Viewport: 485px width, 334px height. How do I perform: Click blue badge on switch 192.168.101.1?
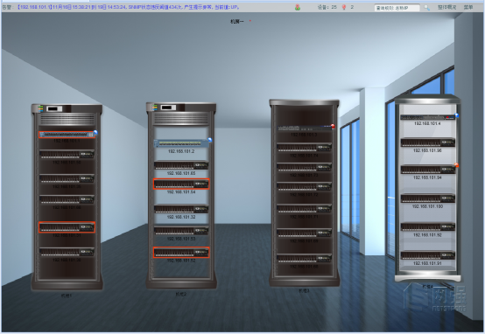[95, 132]
